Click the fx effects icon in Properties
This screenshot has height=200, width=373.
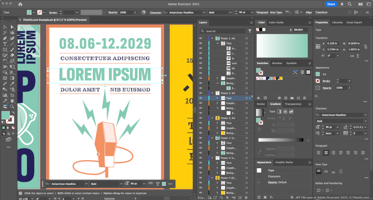[318, 96]
